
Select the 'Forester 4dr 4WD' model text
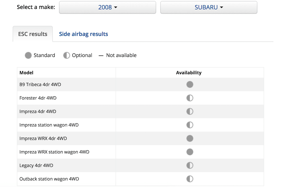click(x=38, y=98)
